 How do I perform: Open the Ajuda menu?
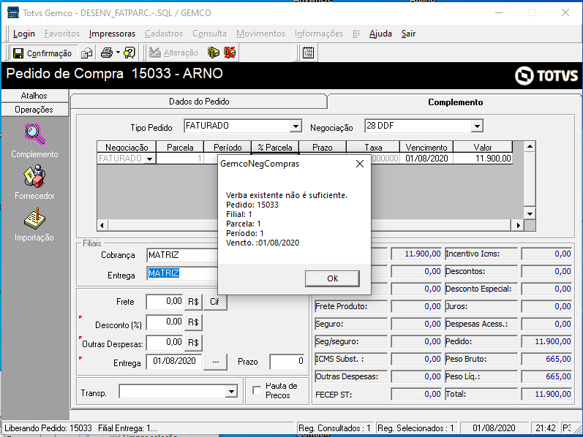pos(380,34)
